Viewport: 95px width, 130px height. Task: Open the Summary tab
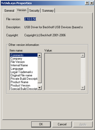[48, 11]
